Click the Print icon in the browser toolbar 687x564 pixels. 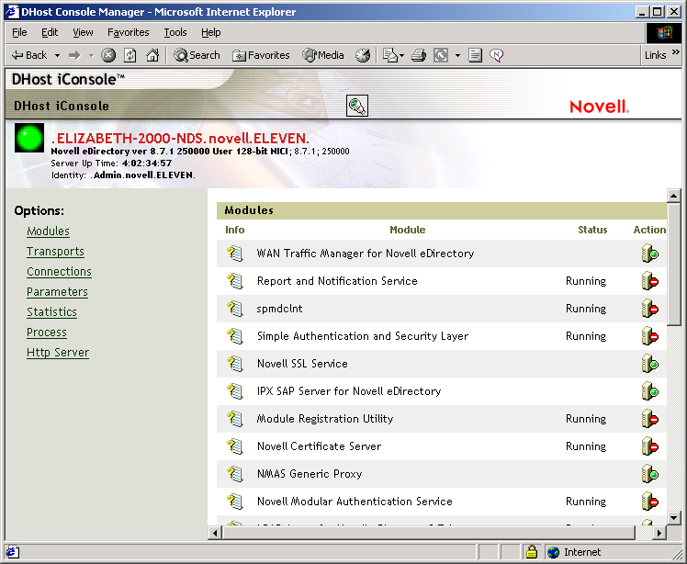coord(419,55)
